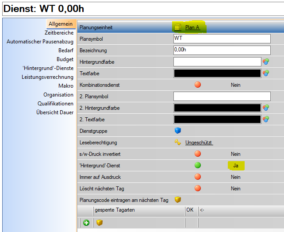Viewport: 284px width, 232px height.
Task: Open the Automatischer Pausenabzug section
Action: pos(40,42)
